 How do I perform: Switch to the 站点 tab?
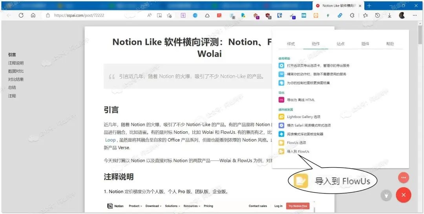(x=340, y=44)
